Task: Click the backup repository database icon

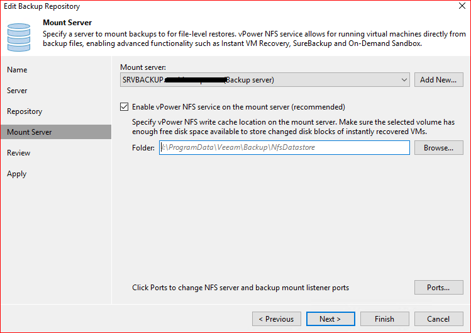Action: 19,35
